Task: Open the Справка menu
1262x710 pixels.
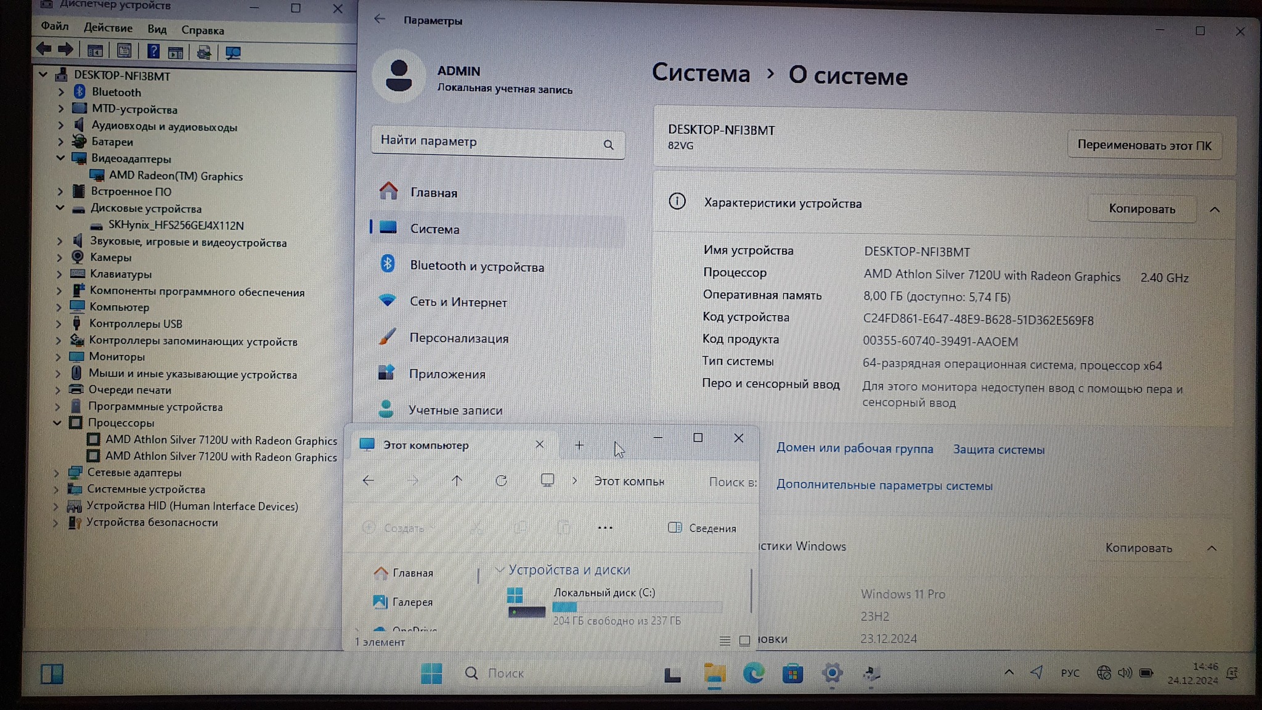Action: tap(202, 30)
